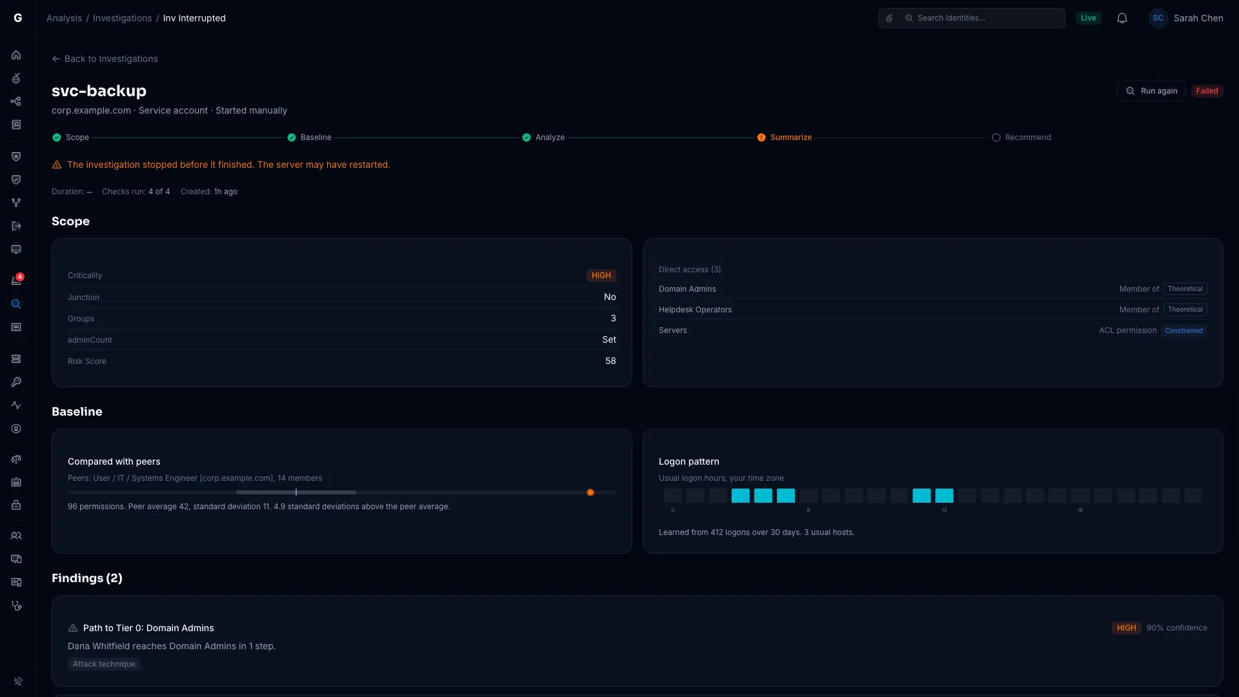Go back to Investigations link

[105, 59]
